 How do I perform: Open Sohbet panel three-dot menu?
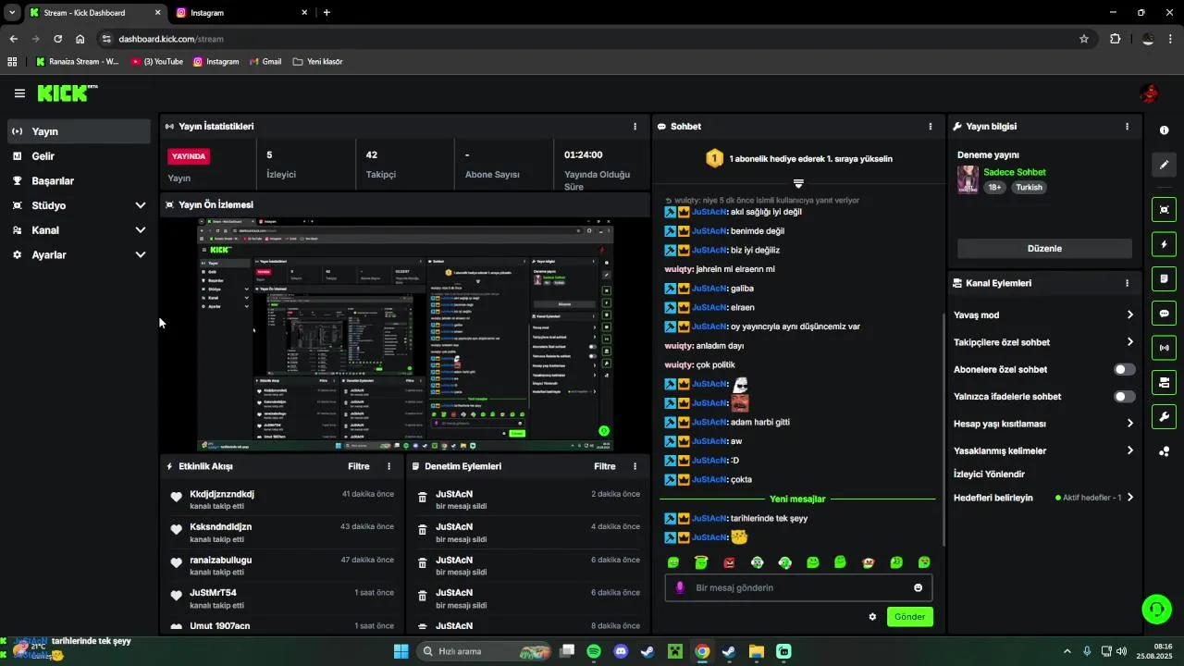pyautogui.click(x=931, y=127)
